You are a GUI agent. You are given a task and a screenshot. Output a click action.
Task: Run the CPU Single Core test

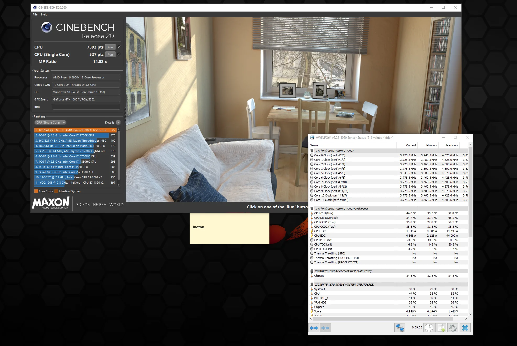coord(110,55)
